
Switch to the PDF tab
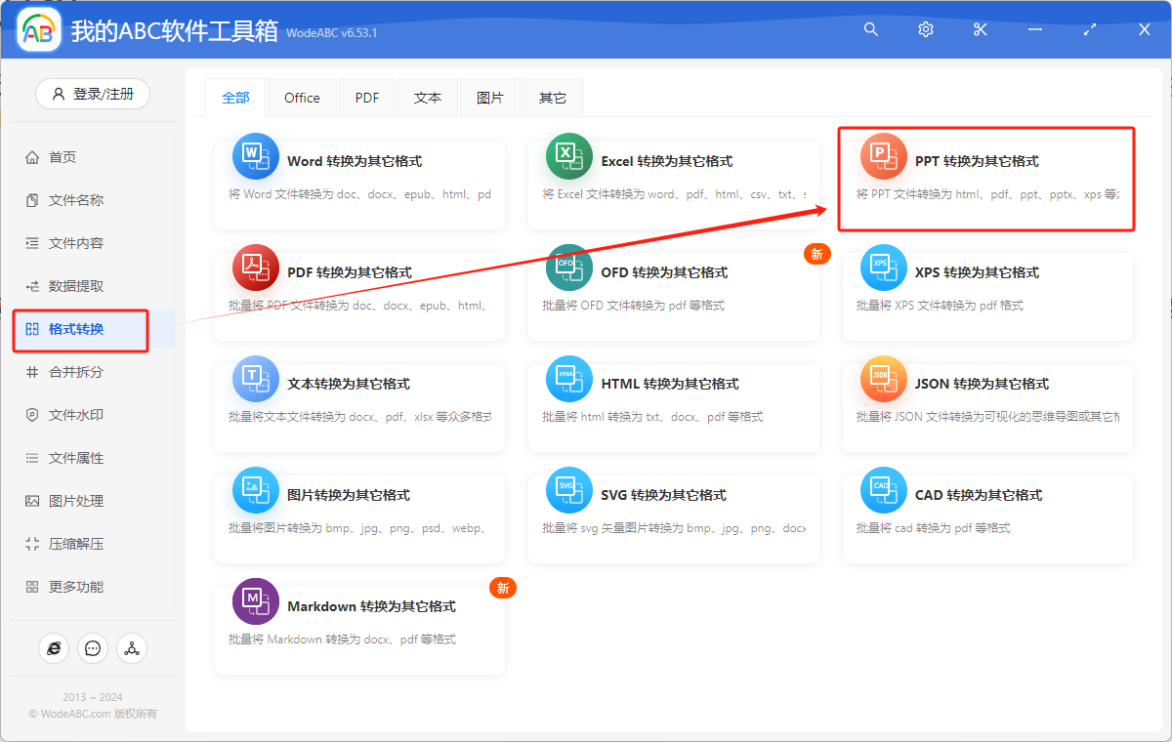(x=367, y=98)
